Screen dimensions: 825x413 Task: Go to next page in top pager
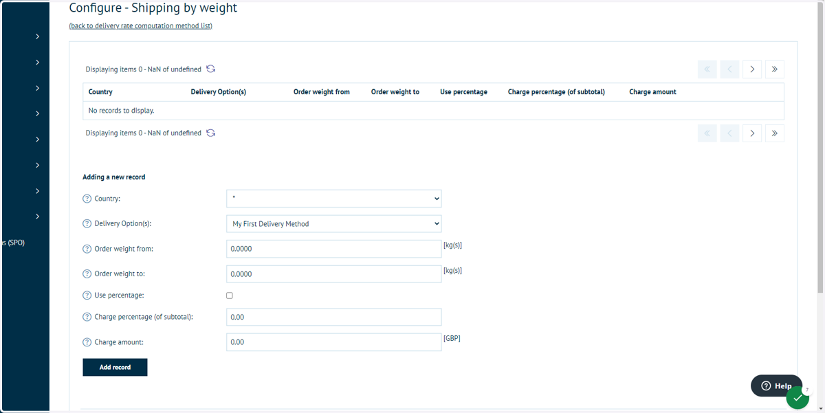(x=752, y=69)
